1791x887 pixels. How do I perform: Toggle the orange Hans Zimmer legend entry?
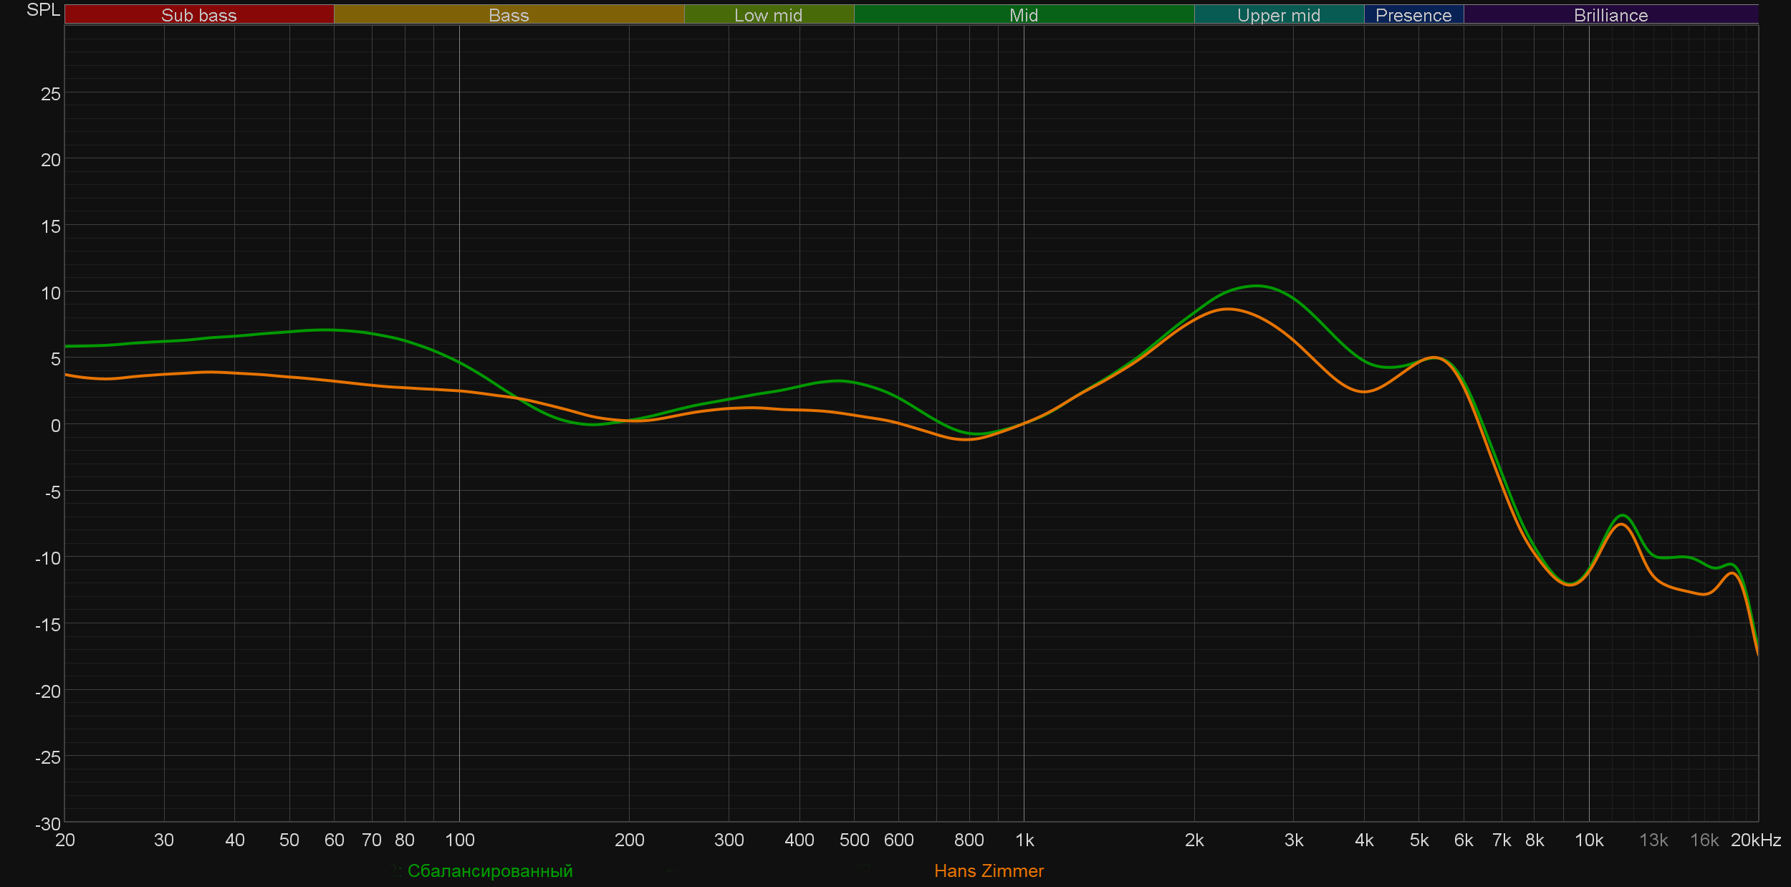pyautogui.click(x=989, y=871)
